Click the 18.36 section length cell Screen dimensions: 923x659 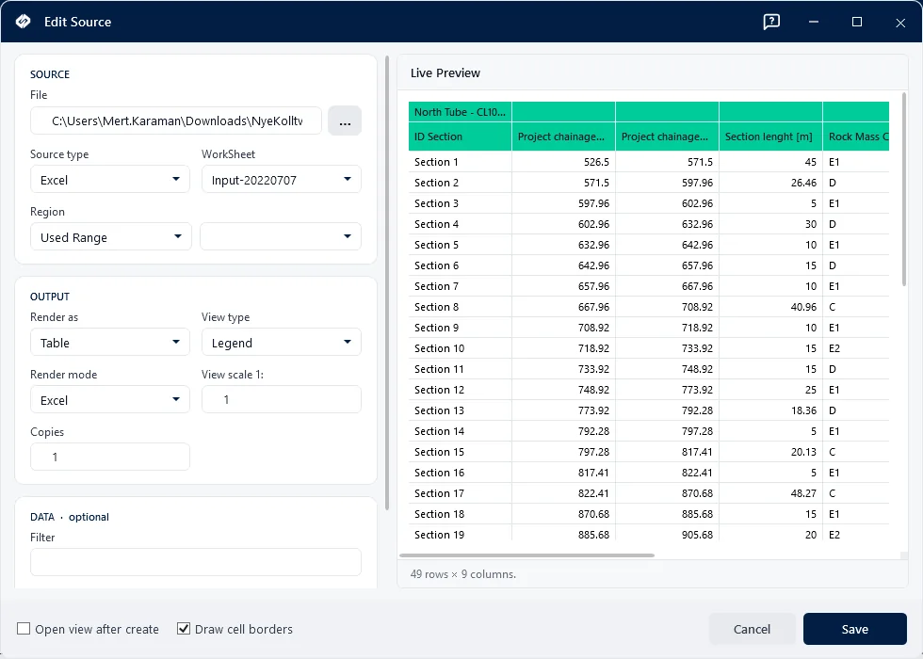[x=770, y=410]
